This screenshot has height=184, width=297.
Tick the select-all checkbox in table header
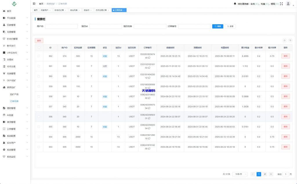tap(39, 48)
